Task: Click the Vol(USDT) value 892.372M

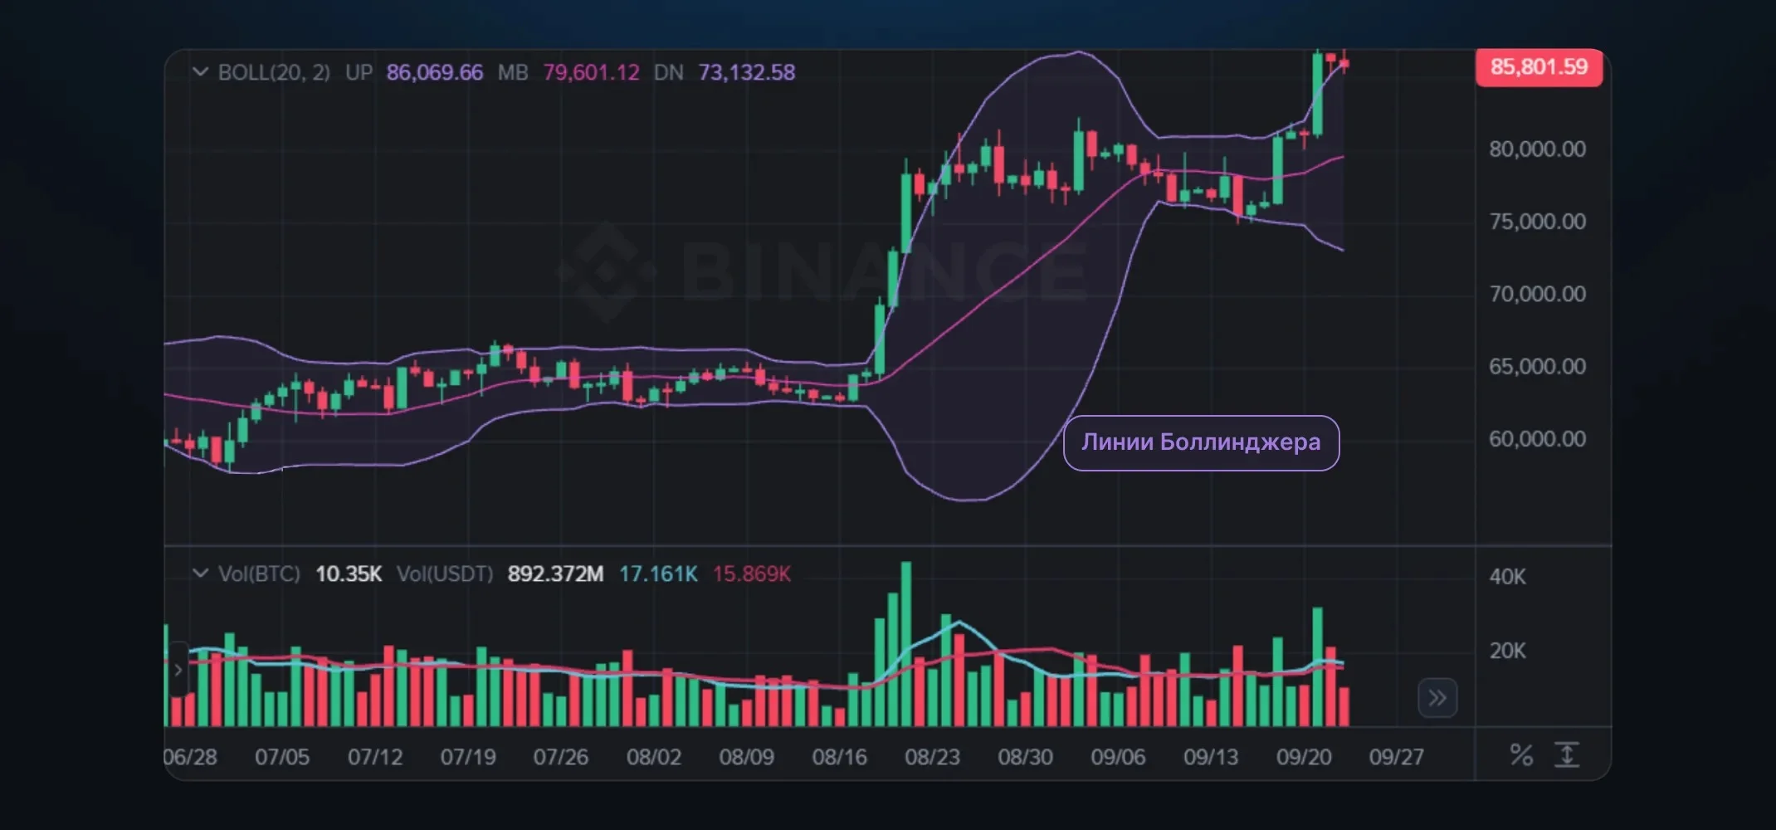Action: [555, 574]
